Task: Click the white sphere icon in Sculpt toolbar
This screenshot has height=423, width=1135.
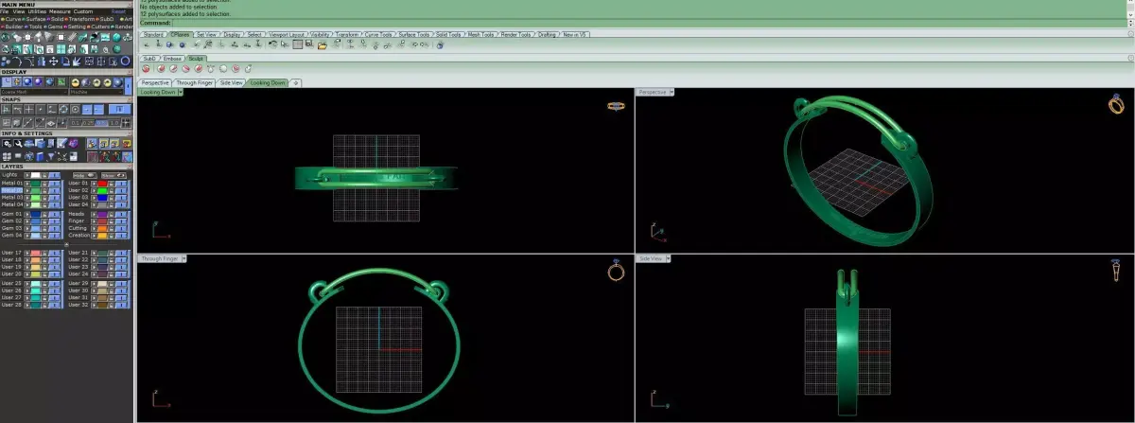Action: point(223,69)
